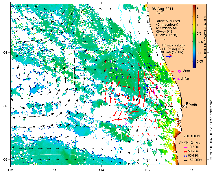
Task: Click the cyan 200 1000m isobath legend line
Action: click(189, 139)
